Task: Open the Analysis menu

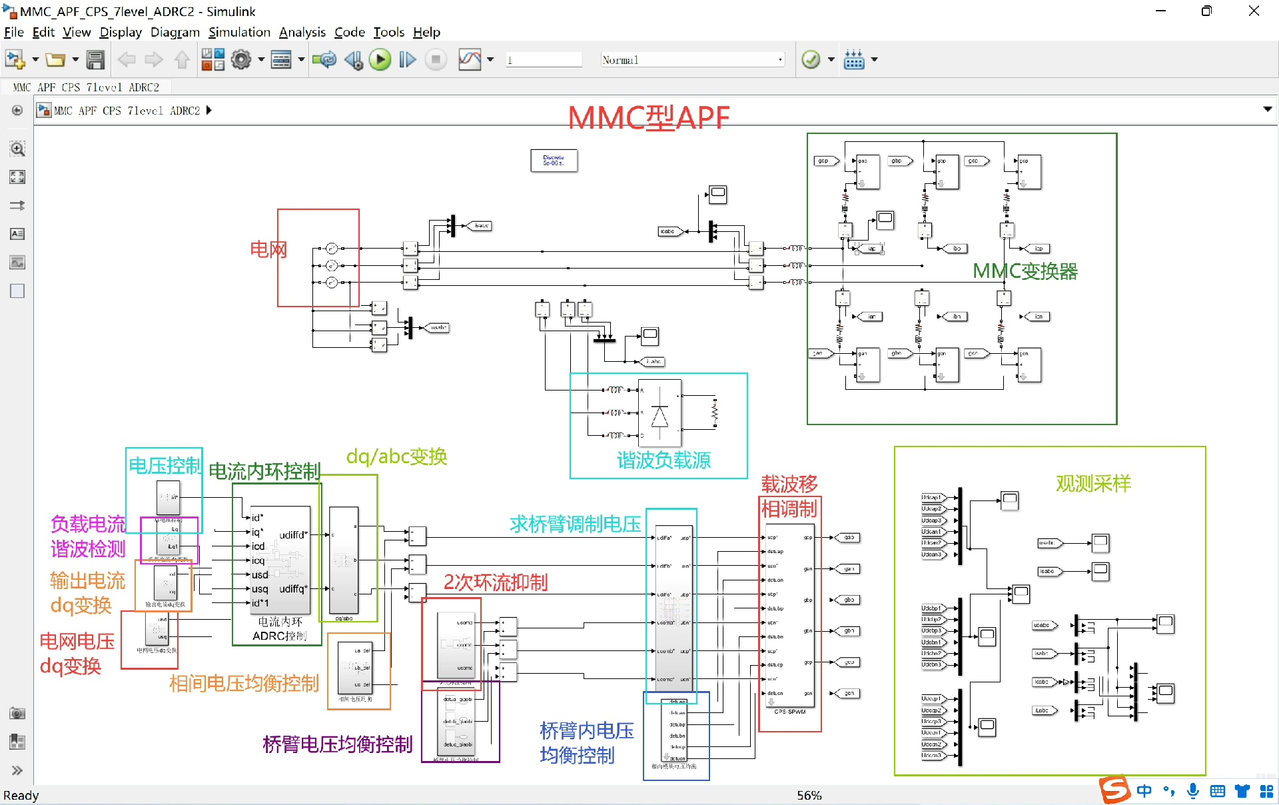Action: coord(302,32)
